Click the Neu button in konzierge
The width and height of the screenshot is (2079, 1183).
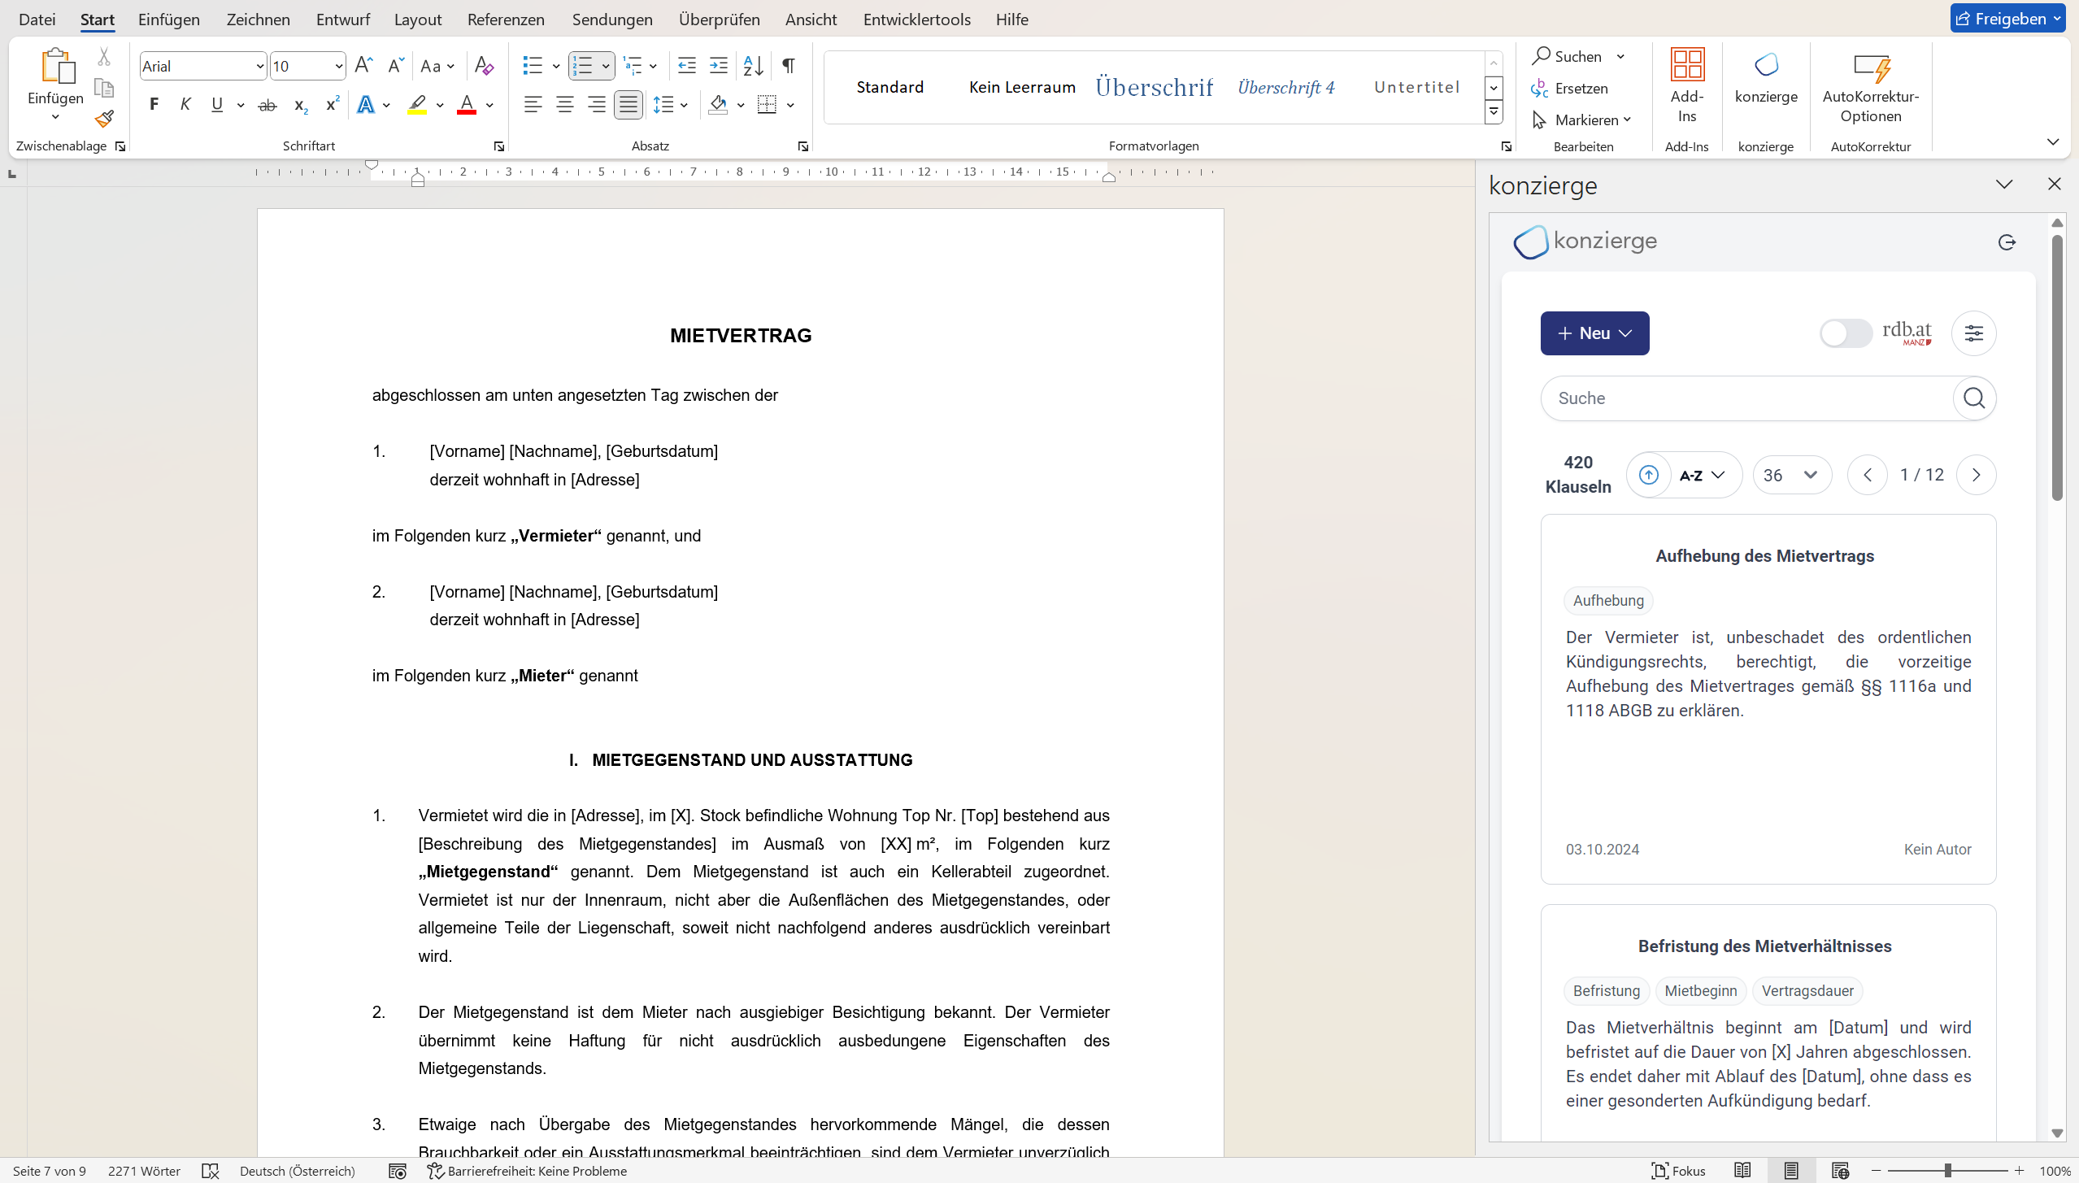point(1594,333)
